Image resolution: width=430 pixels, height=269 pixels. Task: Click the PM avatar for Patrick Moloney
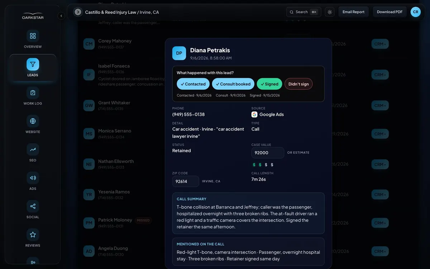[89, 223]
